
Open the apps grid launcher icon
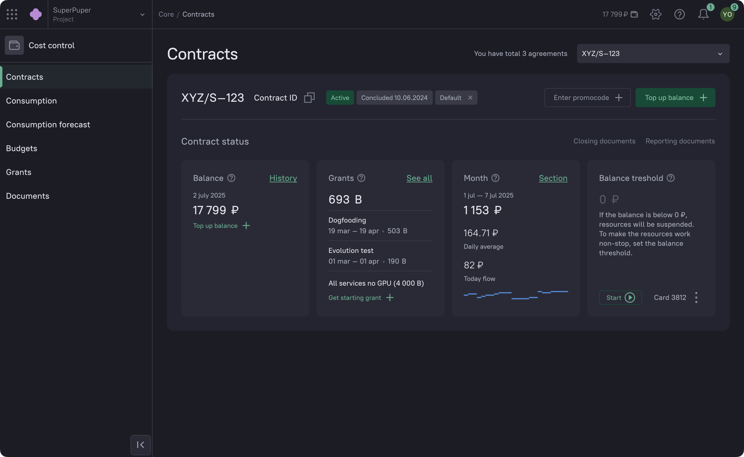pos(12,14)
